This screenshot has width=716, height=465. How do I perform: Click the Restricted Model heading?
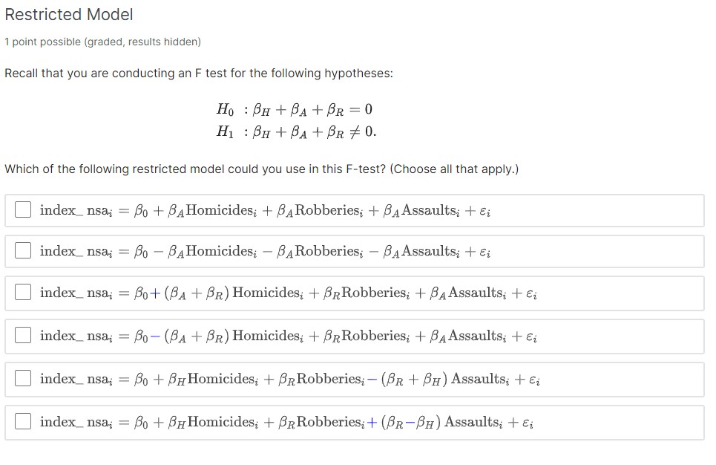click(x=69, y=14)
